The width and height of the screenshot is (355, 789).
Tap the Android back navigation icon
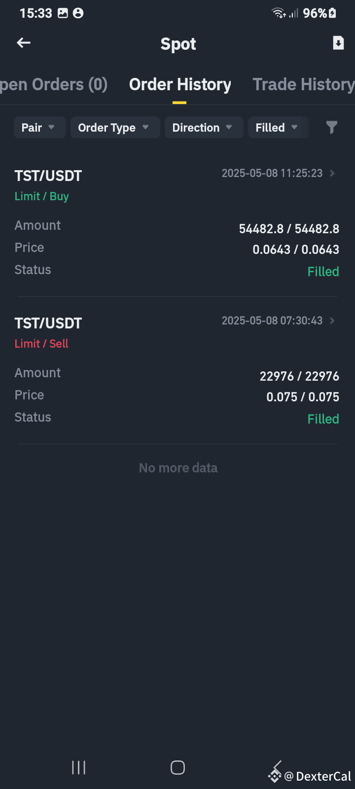tap(277, 767)
